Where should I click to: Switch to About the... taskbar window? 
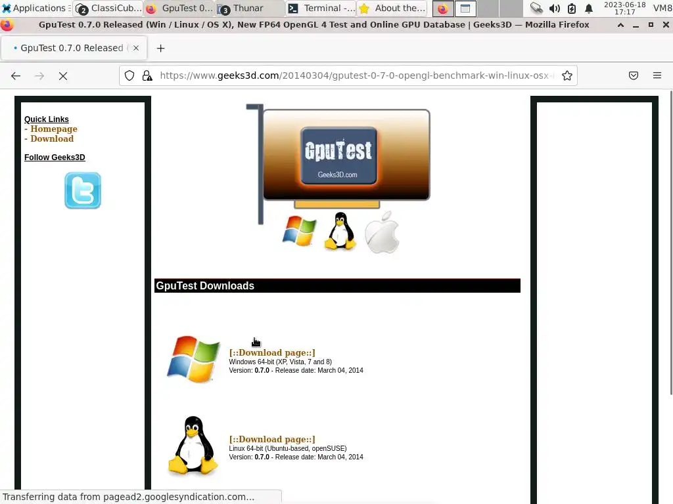[392, 8]
